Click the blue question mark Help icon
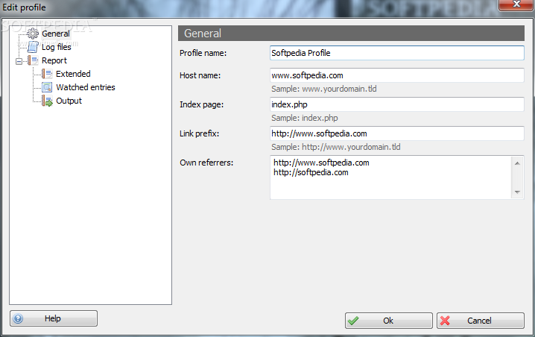The width and height of the screenshot is (535, 337). 18,318
